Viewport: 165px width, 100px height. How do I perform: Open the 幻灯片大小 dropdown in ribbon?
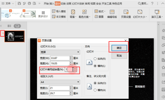click(x=140, y=14)
